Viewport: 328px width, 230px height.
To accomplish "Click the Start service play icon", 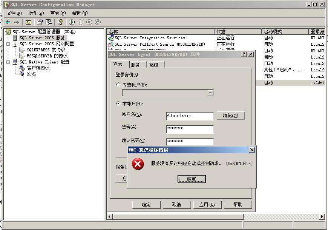I will [72, 22].
